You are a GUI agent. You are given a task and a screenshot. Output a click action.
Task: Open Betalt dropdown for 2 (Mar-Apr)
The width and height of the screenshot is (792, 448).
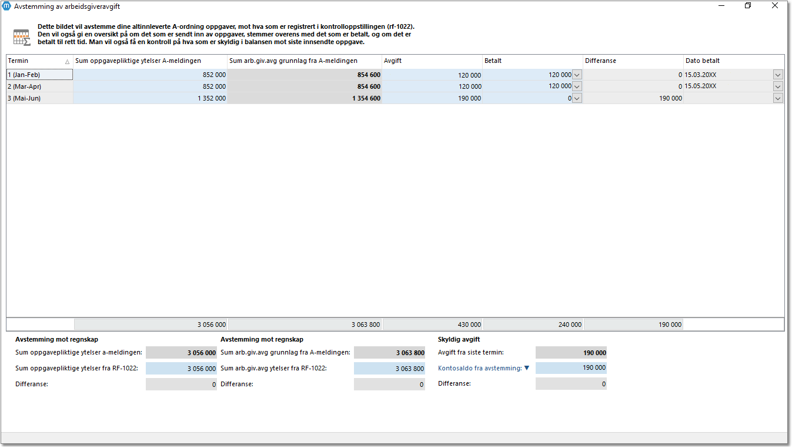[577, 86]
